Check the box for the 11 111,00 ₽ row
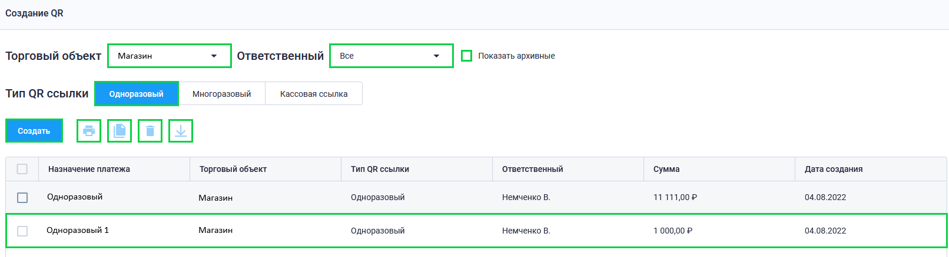Viewport: 949px width, 257px height. 22,198
